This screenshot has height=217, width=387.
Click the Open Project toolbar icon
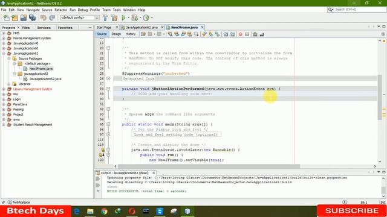coord(24,17)
